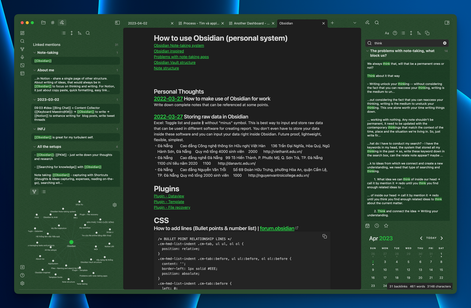Copy search results icon
471x308 pixels.
(x=427, y=33)
